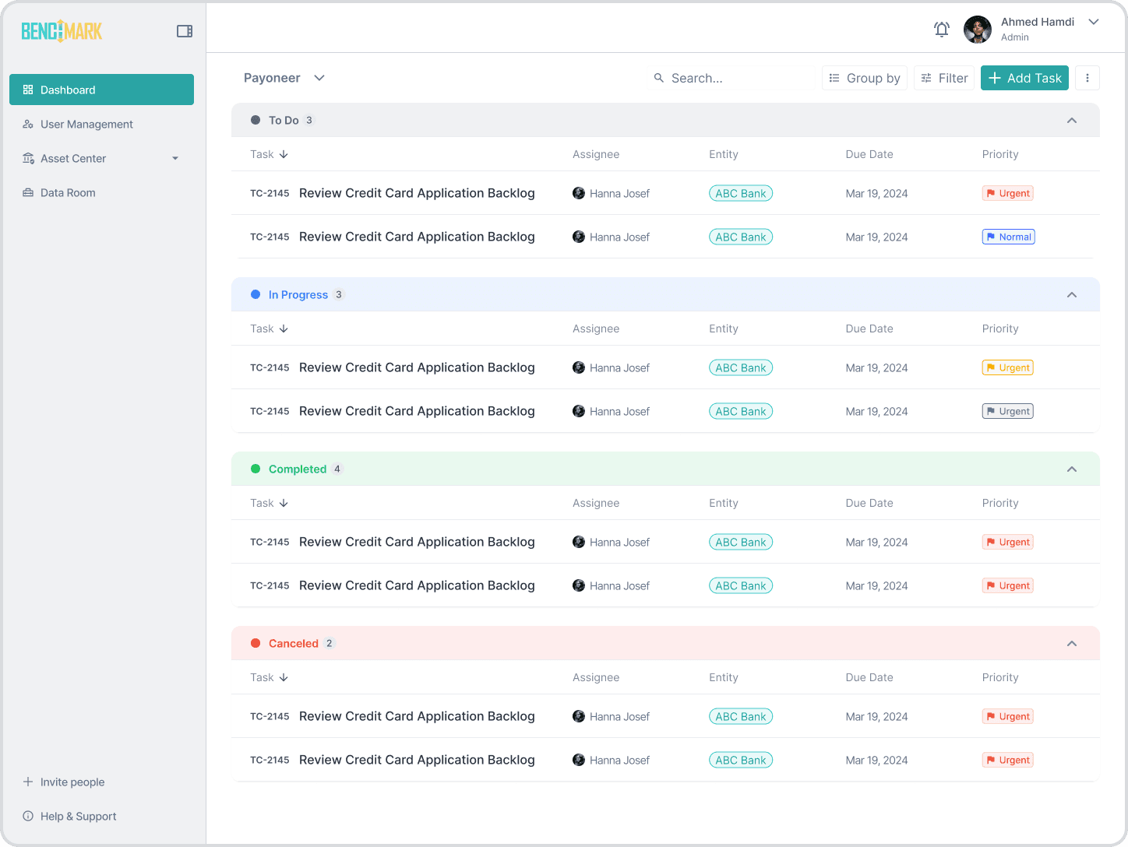
Task: Expand the user account chevron
Action: click(x=1094, y=22)
